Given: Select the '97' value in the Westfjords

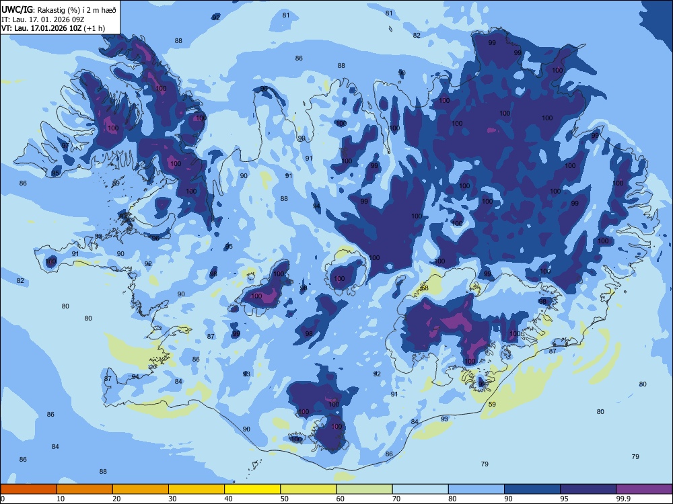Looking at the screenshot, I should click(x=65, y=146).
